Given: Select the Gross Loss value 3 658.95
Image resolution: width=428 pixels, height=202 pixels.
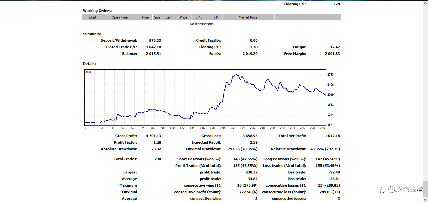Looking at the screenshot, I should pyautogui.click(x=250, y=136).
